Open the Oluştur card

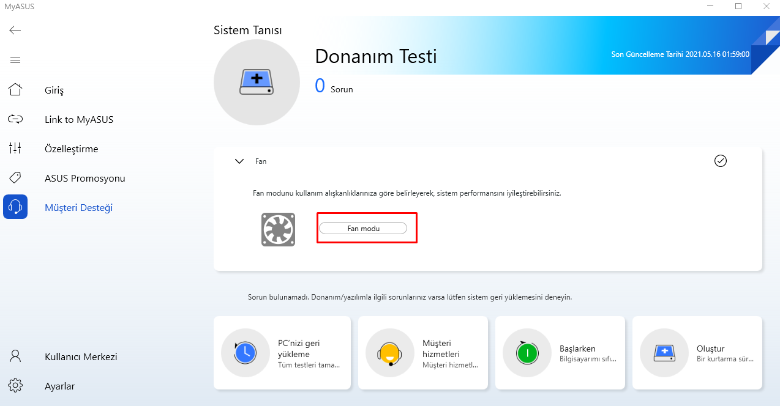pyautogui.click(x=697, y=353)
